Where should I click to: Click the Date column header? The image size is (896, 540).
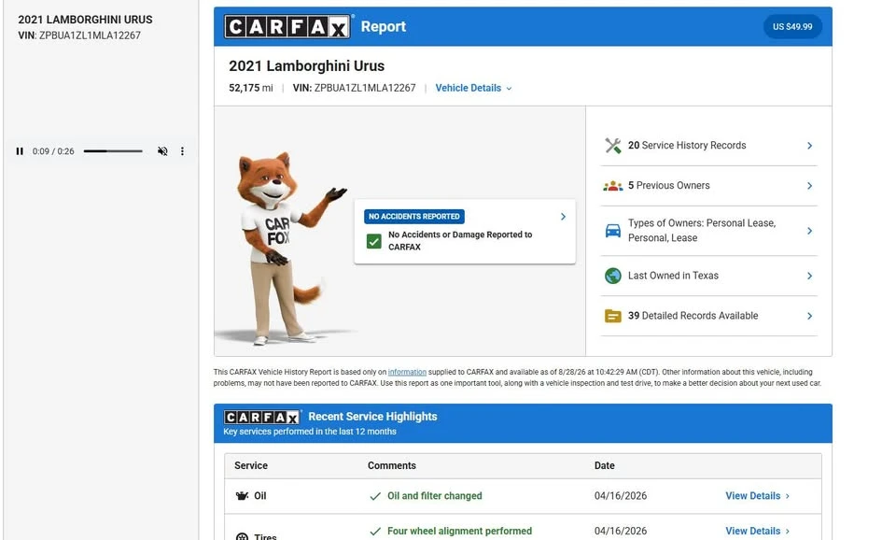tap(605, 465)
